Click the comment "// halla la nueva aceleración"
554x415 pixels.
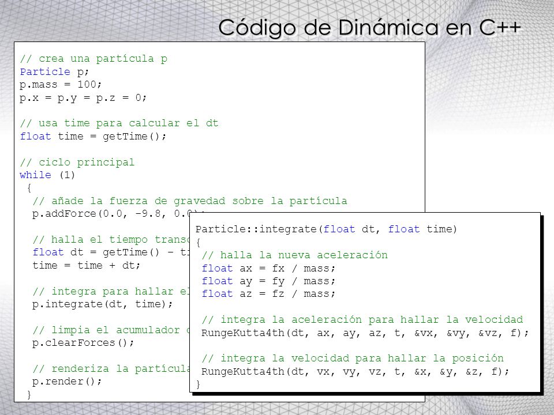coord(295,255)
